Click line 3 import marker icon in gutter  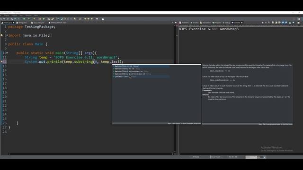click(x=2, y=35)
